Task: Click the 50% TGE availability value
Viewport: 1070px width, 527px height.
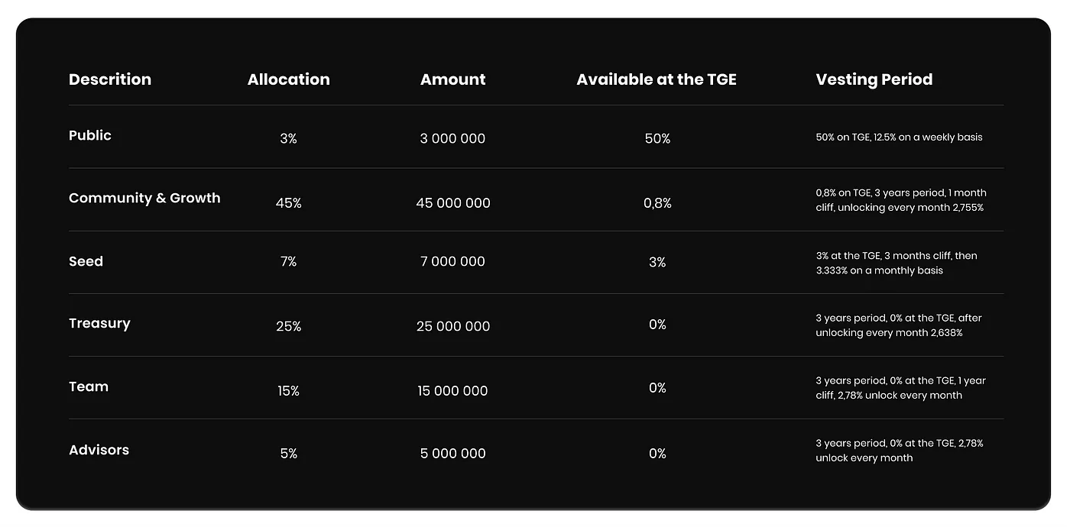Action: click(657, 139)
